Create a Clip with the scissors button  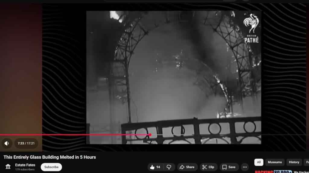point(208,167)
